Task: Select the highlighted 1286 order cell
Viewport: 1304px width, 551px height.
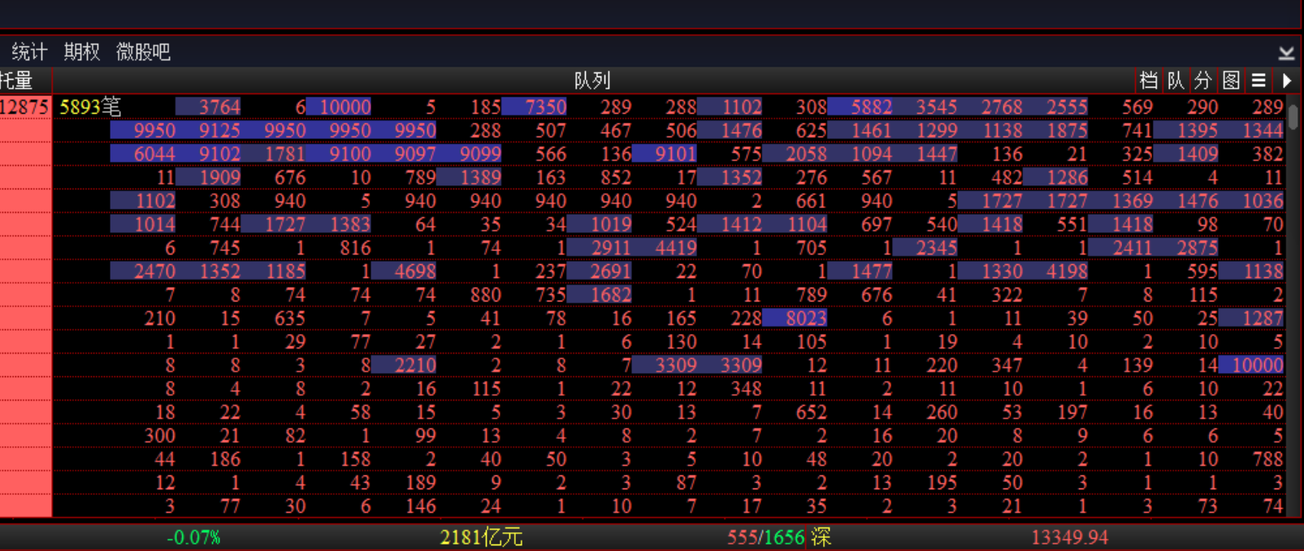Action: click(1055, 178)
